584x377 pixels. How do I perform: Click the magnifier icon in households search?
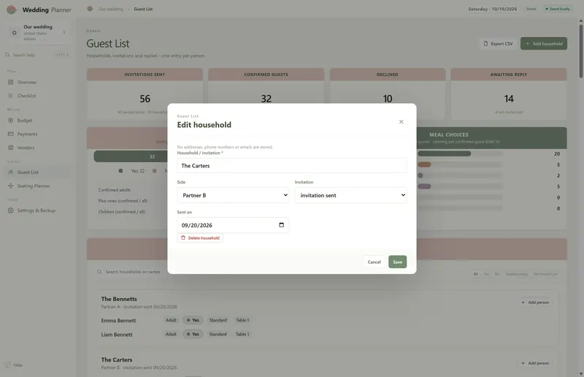(x=99, y=272)
